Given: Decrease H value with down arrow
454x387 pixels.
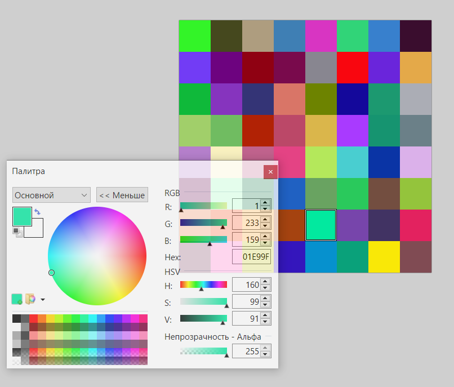Looking at the screenshot, I should (265, 288).
